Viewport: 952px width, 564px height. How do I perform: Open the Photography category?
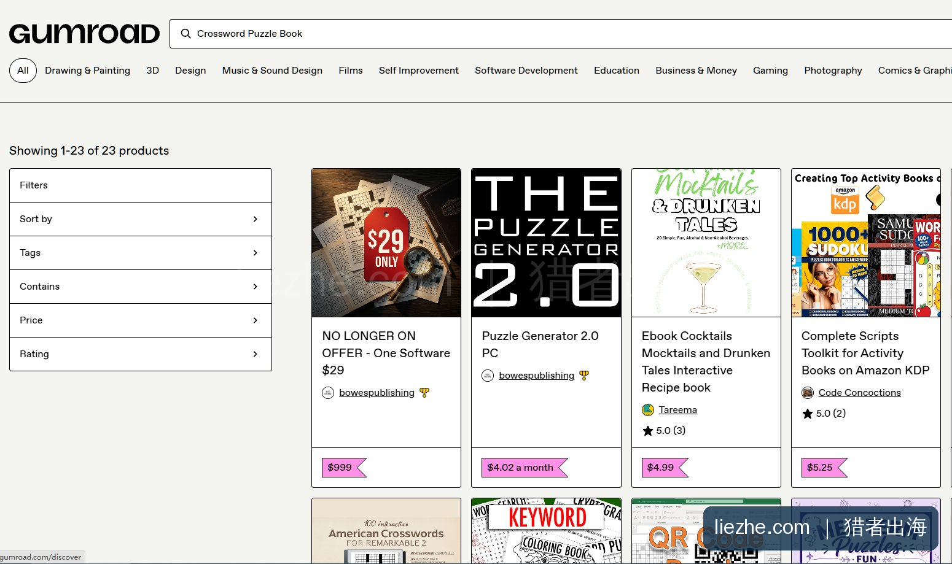coord(833,70)
